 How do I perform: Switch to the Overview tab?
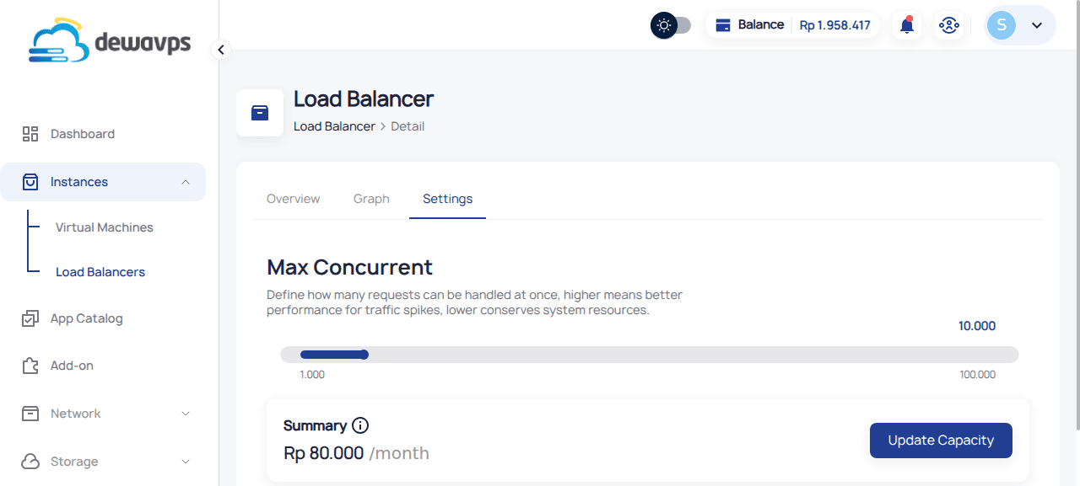point(293,199)
